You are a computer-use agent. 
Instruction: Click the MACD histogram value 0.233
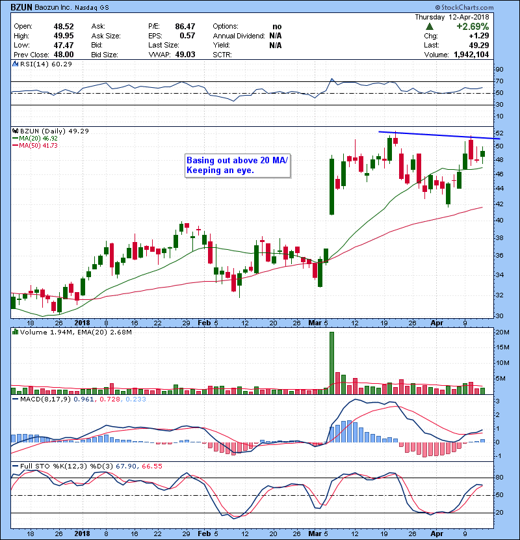(136, 399)
